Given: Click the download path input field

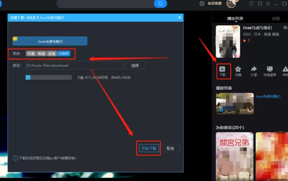Looking at the screenshot, I should click(x=74, y=65).
